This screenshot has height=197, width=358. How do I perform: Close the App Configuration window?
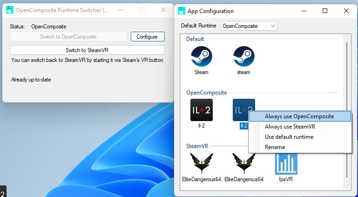pos(346,11)
